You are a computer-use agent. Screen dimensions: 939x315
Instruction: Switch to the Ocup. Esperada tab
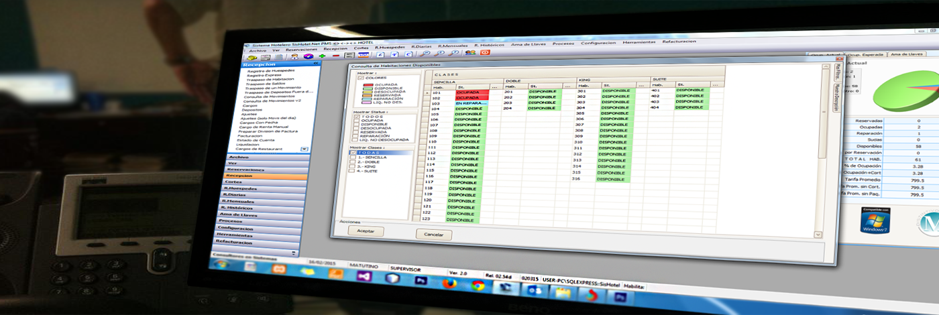tap(866, 54)
